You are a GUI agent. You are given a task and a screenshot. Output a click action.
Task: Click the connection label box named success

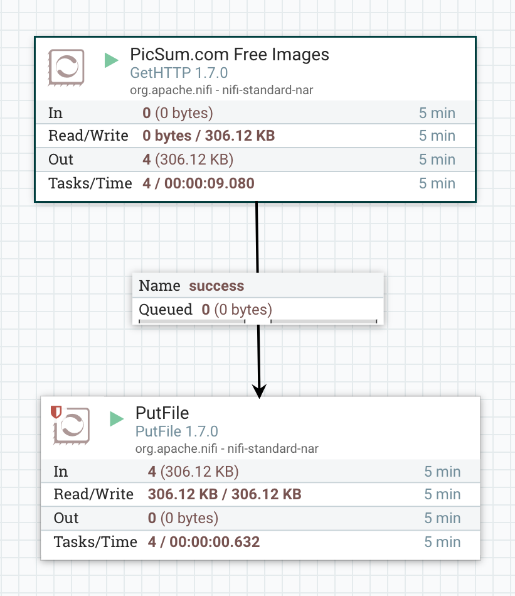(x=257, y=286)
